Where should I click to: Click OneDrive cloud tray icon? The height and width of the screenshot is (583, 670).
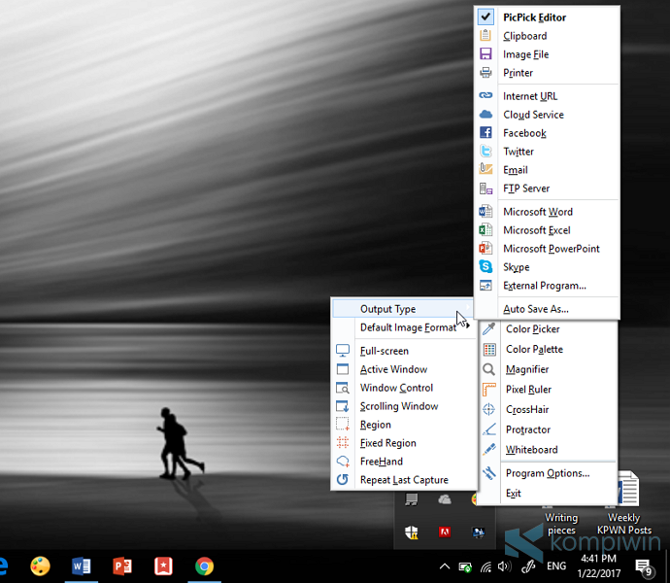tap(445, 499)
